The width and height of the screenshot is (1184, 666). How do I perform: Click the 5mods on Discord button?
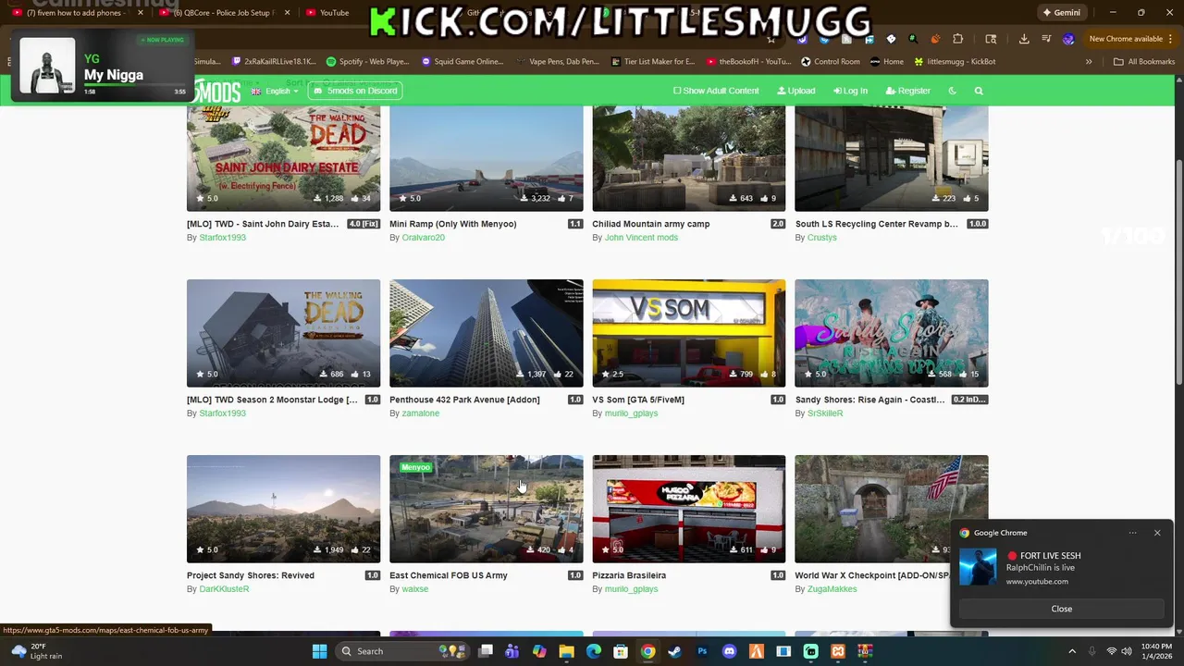(x=355, y=91)
